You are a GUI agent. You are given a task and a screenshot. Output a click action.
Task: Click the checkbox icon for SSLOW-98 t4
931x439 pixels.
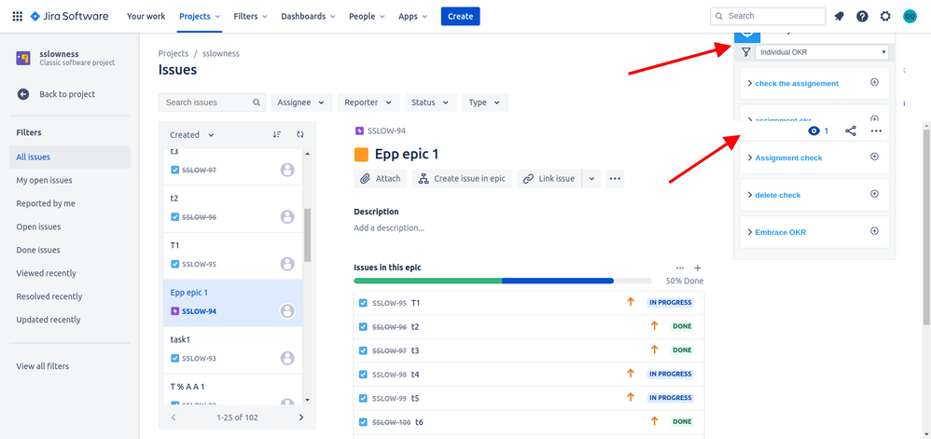[364, 375]
